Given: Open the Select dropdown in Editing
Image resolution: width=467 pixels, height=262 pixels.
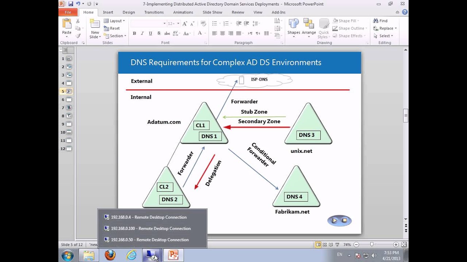Looking at the screenshot, I should pos(383,36).
